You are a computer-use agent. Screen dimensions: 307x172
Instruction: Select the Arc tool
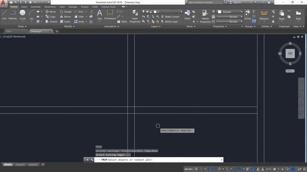click(32, 15)
